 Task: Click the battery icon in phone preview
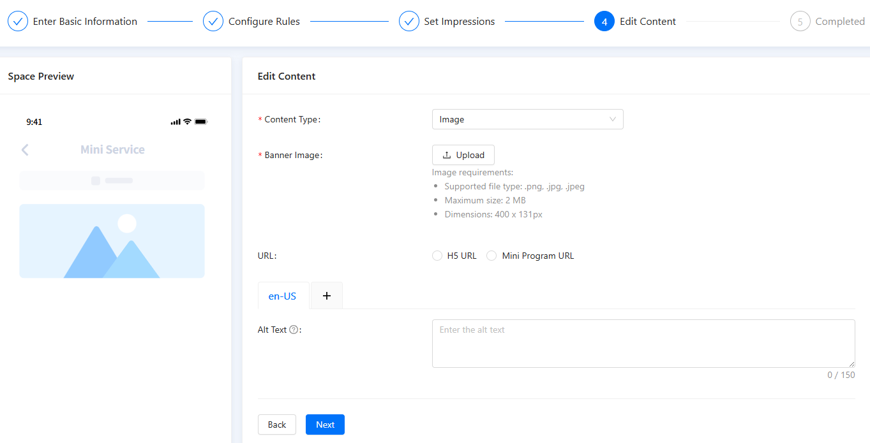pos(201,122)
